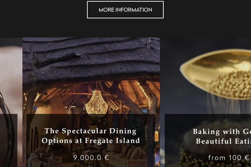Click the lit candle beside the wooden post
The width and height of the screenshot is (251, 167).
click(x=156, y=136)
